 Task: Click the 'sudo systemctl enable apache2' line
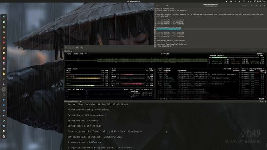[x=170, y=20]
